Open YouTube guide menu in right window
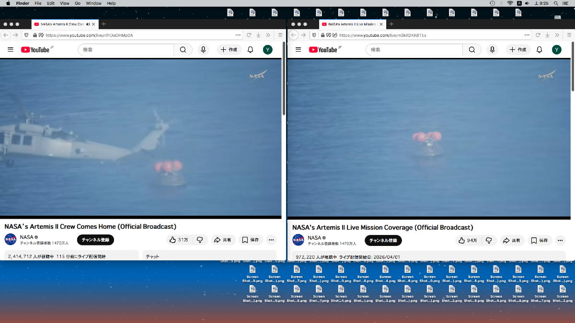This screenshot has width=575, height=323. tap(298, 49)
